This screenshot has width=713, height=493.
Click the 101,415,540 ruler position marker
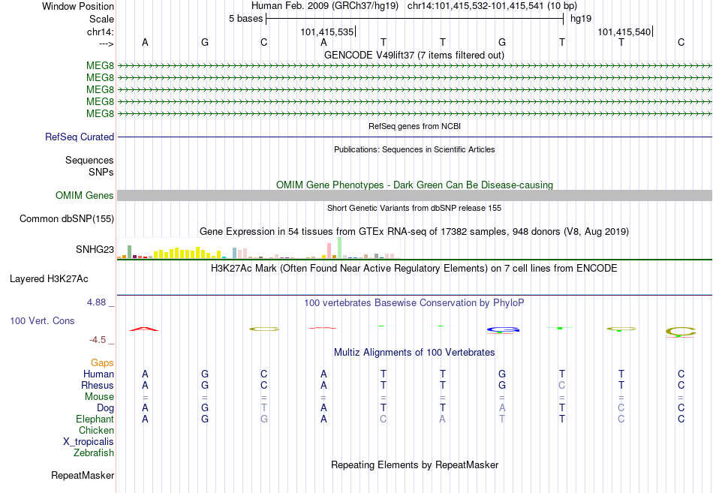[624, 32]
